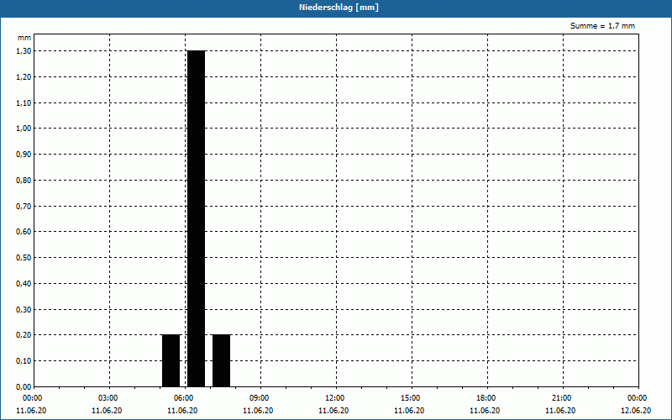The height and width of the screenshot is (420, 672).
Task: Click the 0,20 mm bar before 06:00
Action: (x=171, y=360)
